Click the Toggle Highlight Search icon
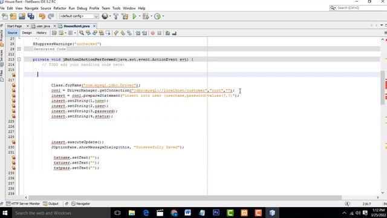The height and width of the screenshot is (218, 387). coord(101,33)
